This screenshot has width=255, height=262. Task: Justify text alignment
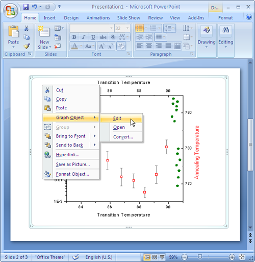[168, 46]
